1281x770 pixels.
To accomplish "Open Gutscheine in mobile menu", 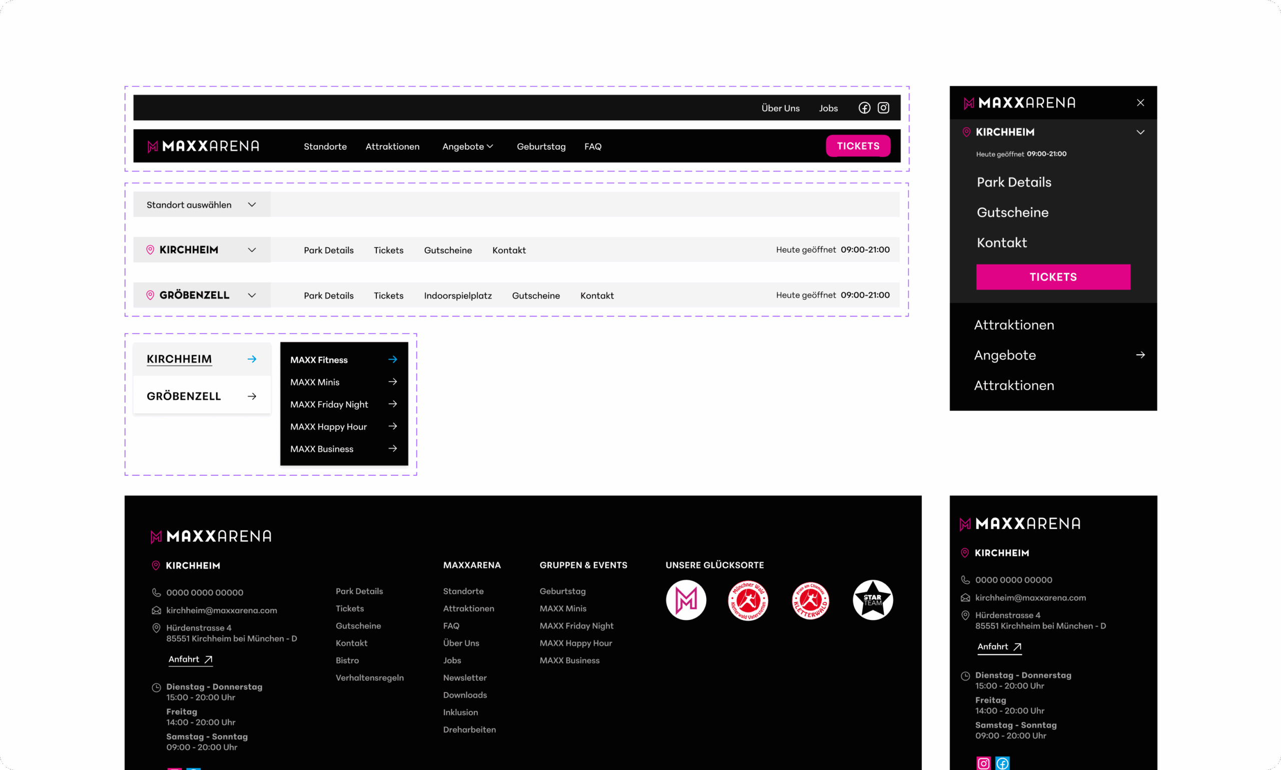I will coord(1012,213).
